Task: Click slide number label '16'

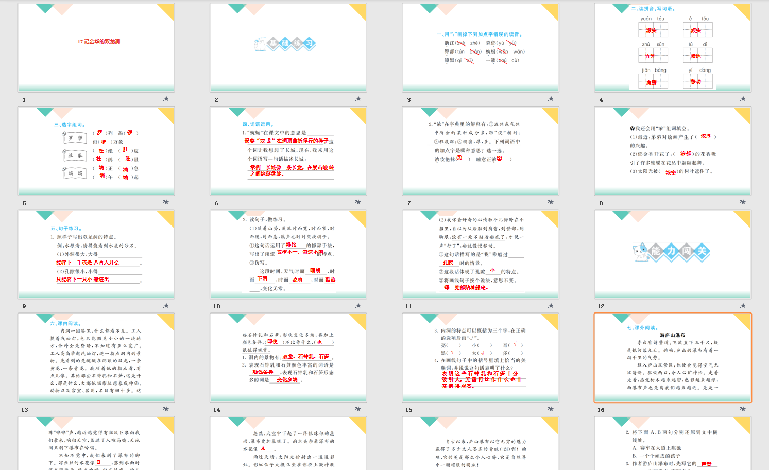Action: click(601, 410)
